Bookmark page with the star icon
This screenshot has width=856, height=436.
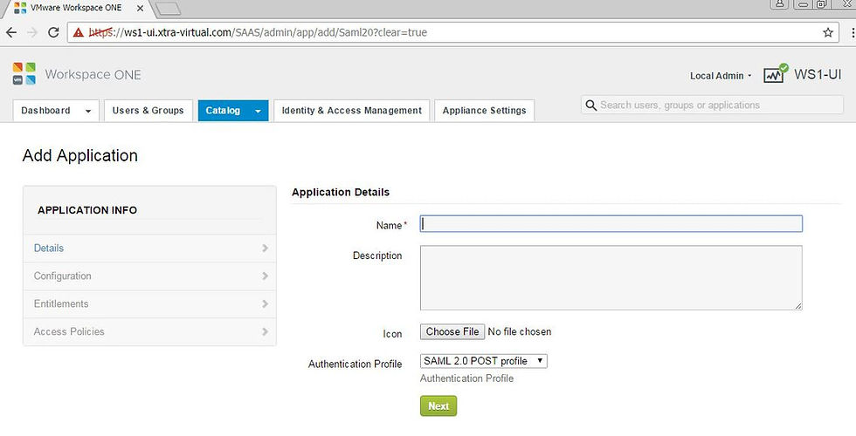click(828, 33)
